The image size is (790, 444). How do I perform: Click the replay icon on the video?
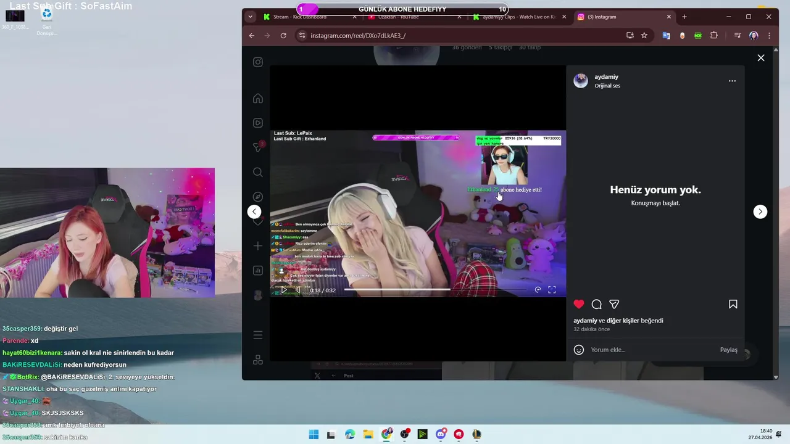pos(538,290)
